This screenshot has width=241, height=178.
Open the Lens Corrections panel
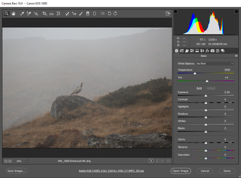click(x=202, y=51)
